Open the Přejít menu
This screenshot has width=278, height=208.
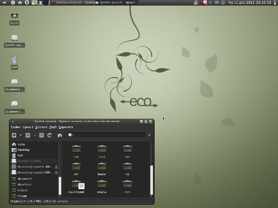pyautogui.click(x=53, y=127)
